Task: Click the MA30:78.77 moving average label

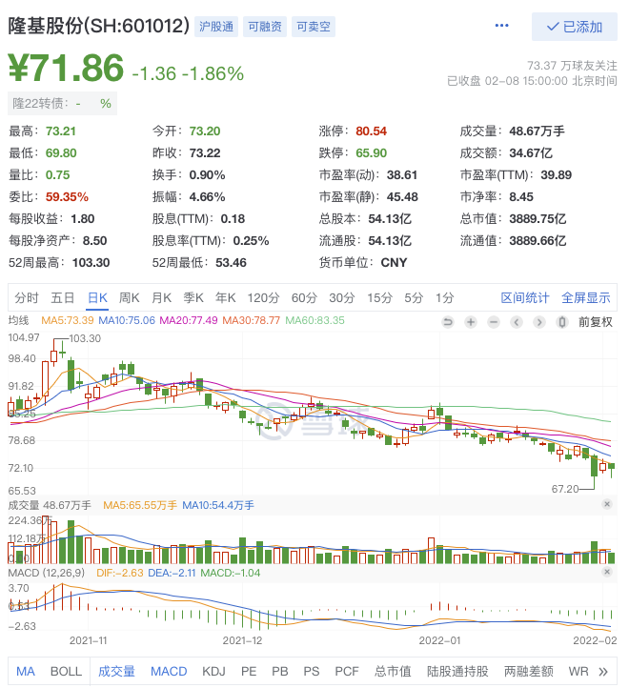Action: pyautogui.click(x=251, y=320)
